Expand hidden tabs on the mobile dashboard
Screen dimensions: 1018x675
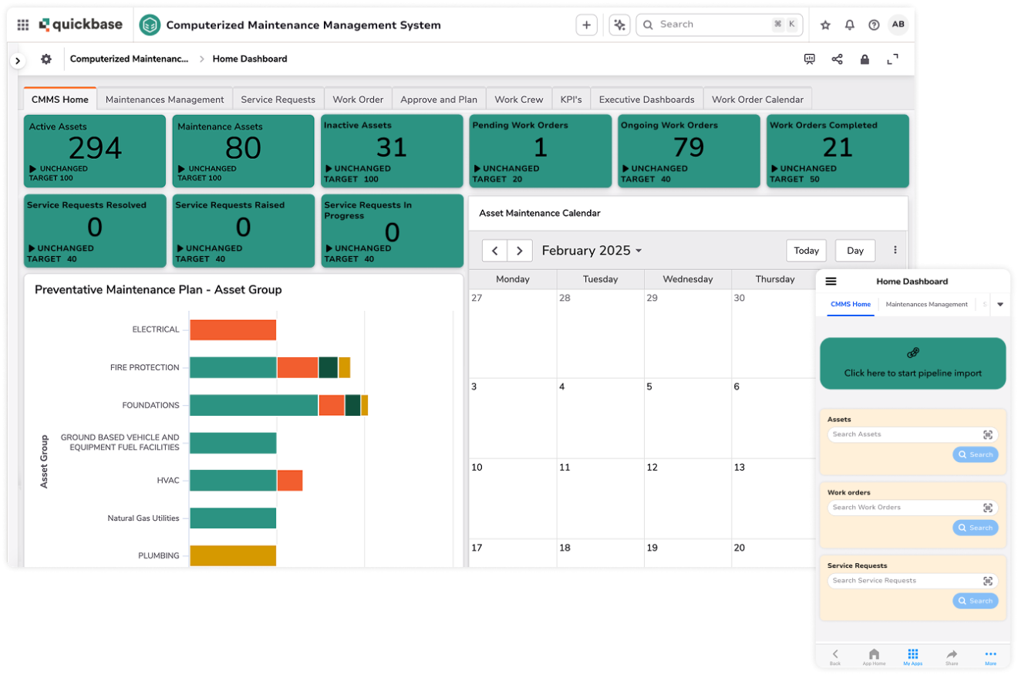pyautogui.click(x=1000, y=305)
